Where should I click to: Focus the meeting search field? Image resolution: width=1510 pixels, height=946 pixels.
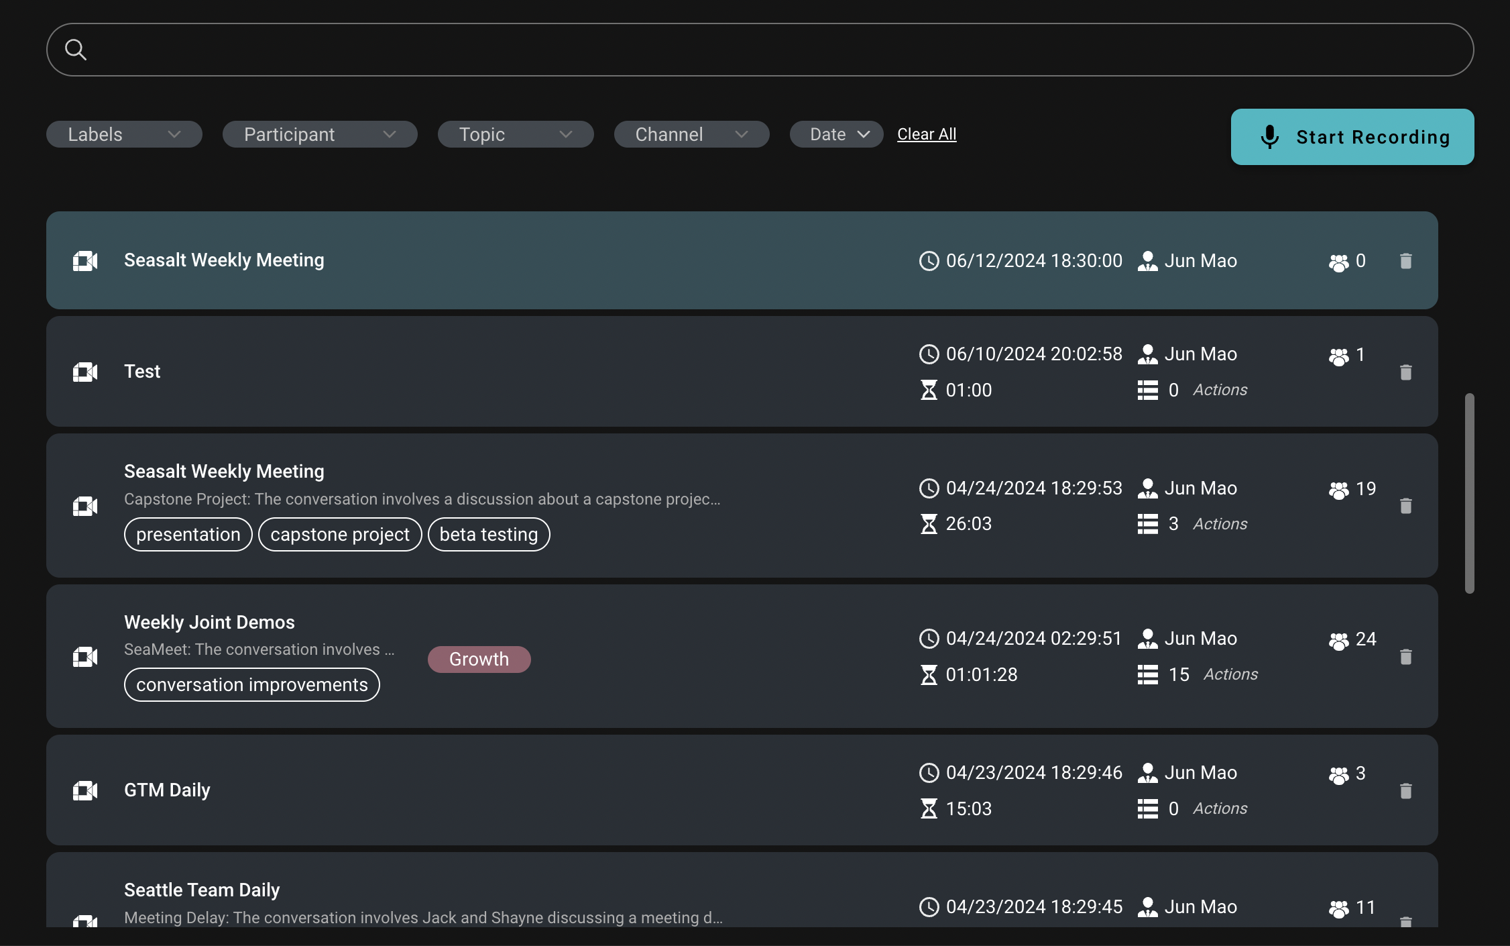point(760,50)
